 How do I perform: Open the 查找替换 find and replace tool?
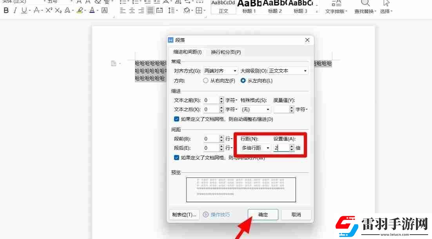365,7
